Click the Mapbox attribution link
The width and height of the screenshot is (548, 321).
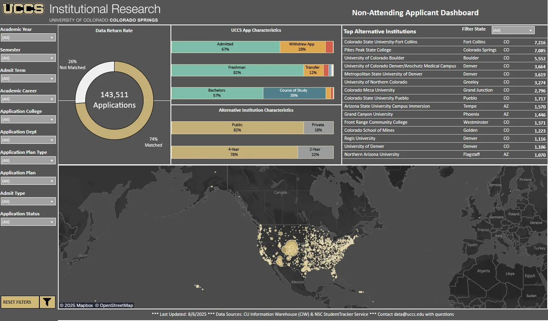[76, 305]
